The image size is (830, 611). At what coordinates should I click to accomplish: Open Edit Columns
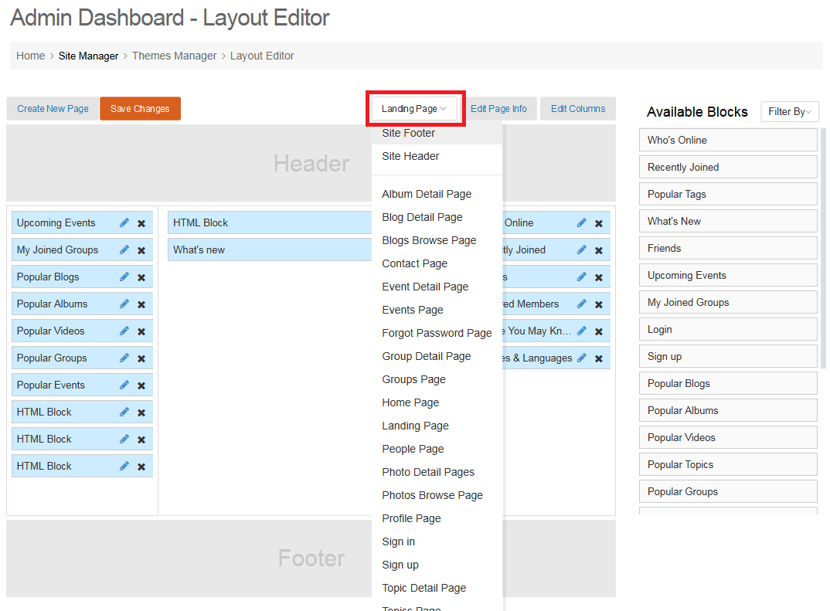click(x=577, y=109)
